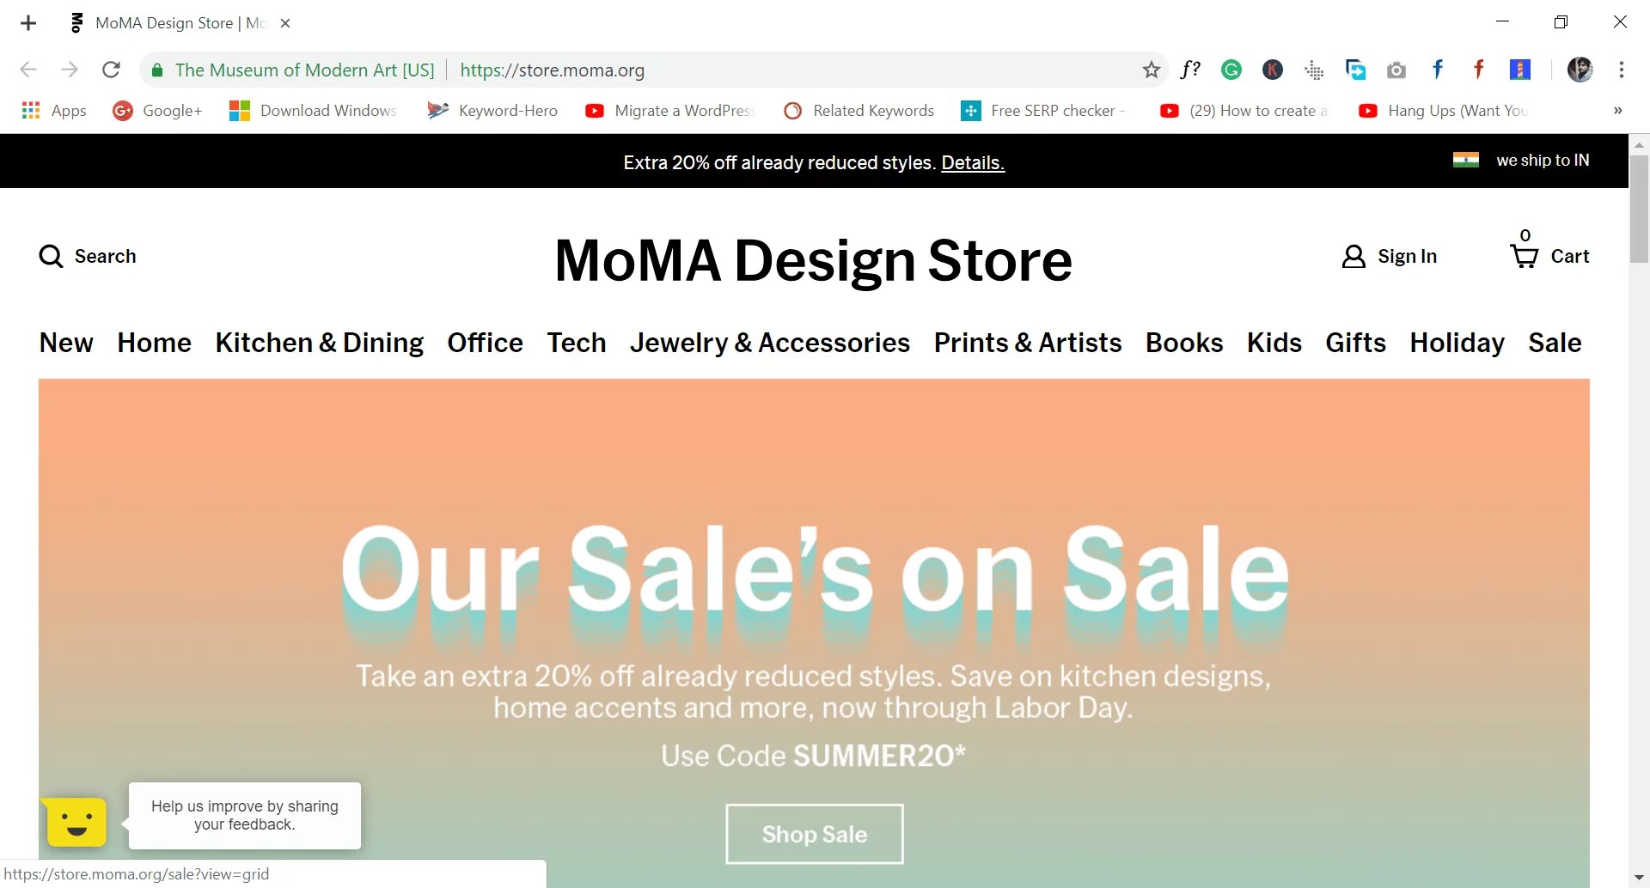Click the address bar URL field
The image size is (1650, 888).
pyautogui.click(x=687, y=70)
